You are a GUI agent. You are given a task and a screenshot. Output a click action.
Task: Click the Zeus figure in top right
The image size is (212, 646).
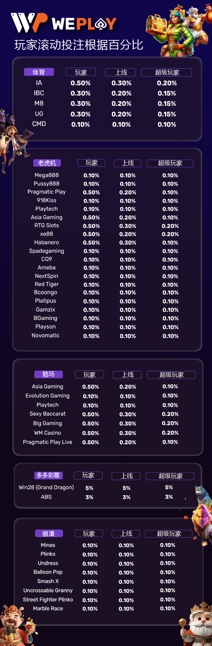coord(198,24)
